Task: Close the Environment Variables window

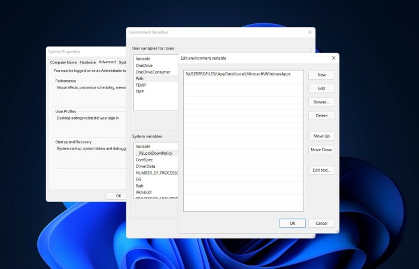Action: (309, 32)
